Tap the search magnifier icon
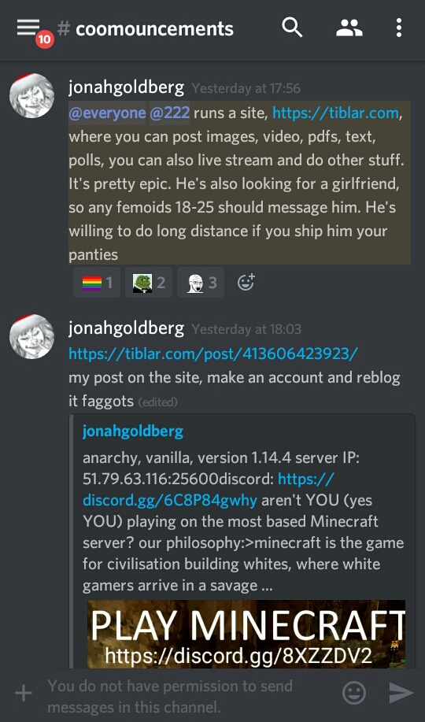This screenshot has width=425, height=722. (292, 28)
